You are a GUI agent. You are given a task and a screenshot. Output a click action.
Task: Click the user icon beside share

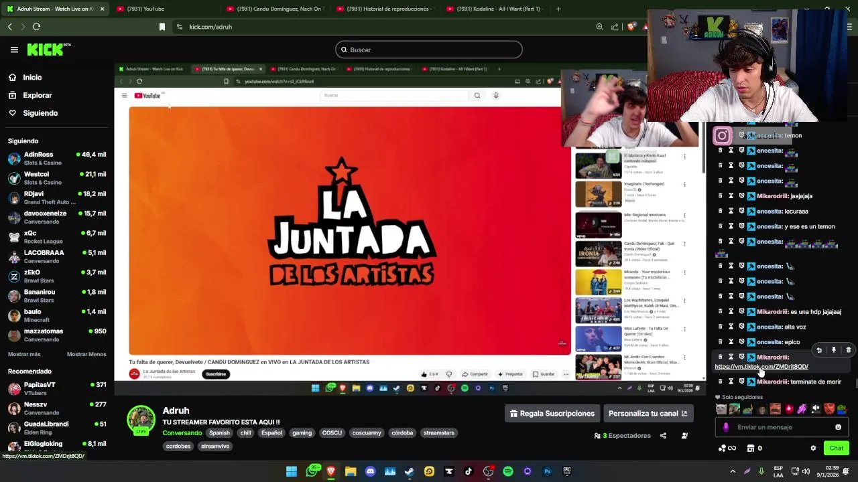[x=684, y=436]
